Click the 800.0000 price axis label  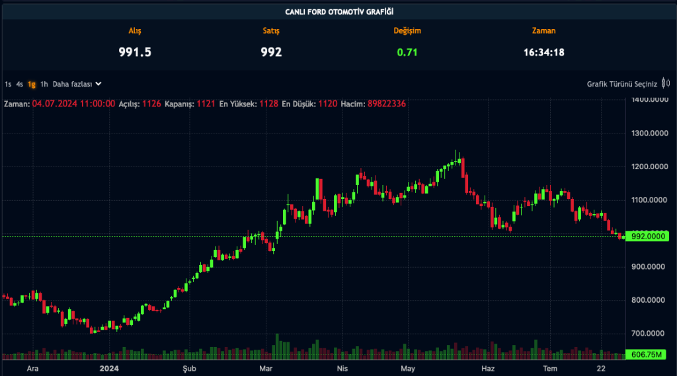pyautogui.click(x=649, y=300)
